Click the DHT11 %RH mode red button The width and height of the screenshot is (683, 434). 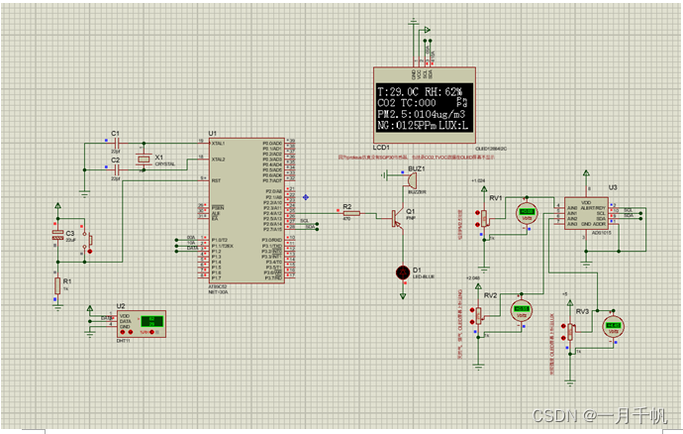pos(152,332)
